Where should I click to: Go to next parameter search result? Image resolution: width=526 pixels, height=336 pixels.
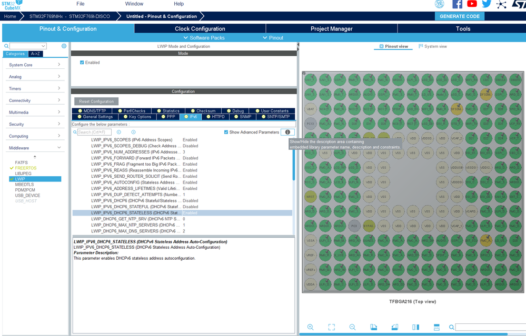pos(134,132)
